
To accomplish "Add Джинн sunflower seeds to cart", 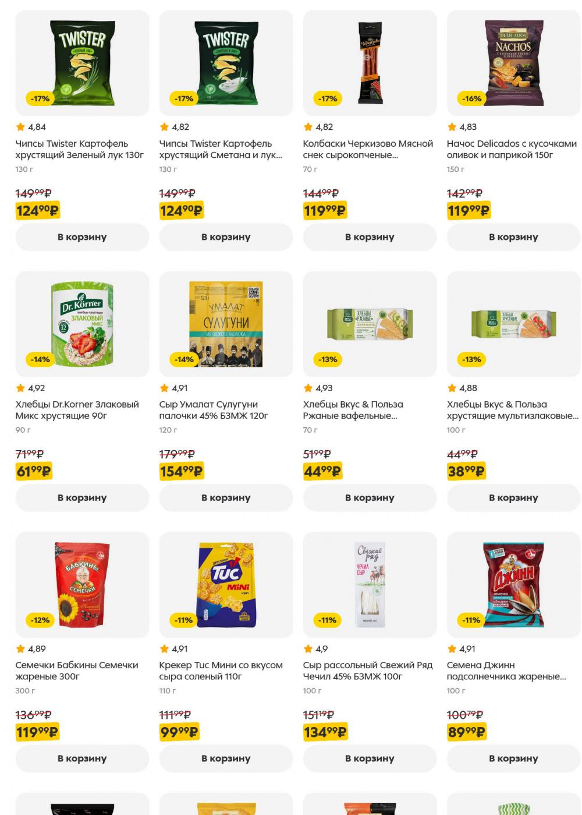I will click(513, 759).
